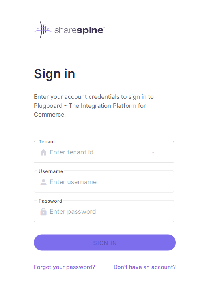
Task: Click the Plugboard description paragraph
Action: (x=93, y=105)
